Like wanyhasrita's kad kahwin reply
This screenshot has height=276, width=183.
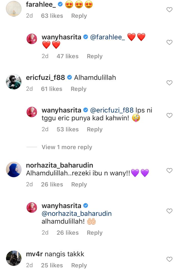click(x=169, y=116)
